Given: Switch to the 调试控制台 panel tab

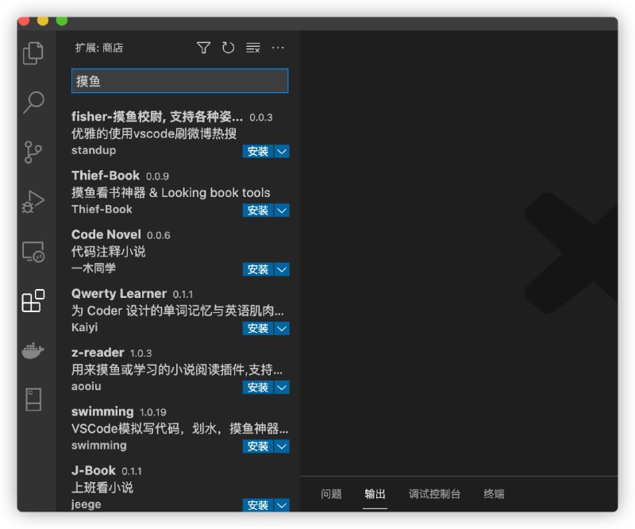Looking at the screenshot, I should click(x=434, y=494).
